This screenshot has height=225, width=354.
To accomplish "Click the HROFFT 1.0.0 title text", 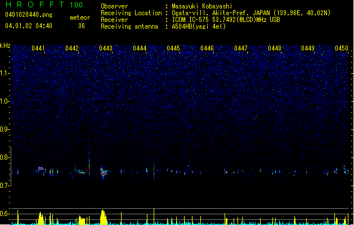I will 44,4.
